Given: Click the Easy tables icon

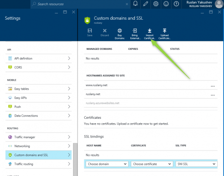Looking at the screenshot, I should (x=10, y=89).
